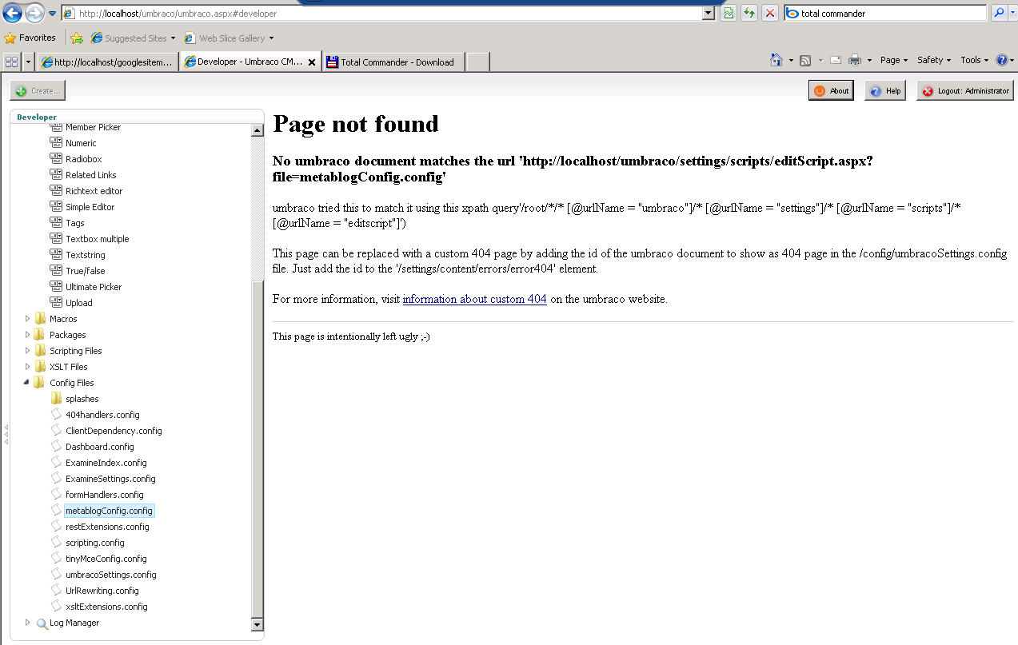Select tinyMceConfig.config in the tree
This screenshot has height=645, width=1018.
pyautogui.click(x=106, y=559)
